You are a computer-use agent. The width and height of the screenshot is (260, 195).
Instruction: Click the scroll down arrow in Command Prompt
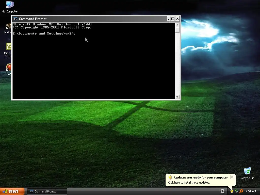tap(177, 97)
